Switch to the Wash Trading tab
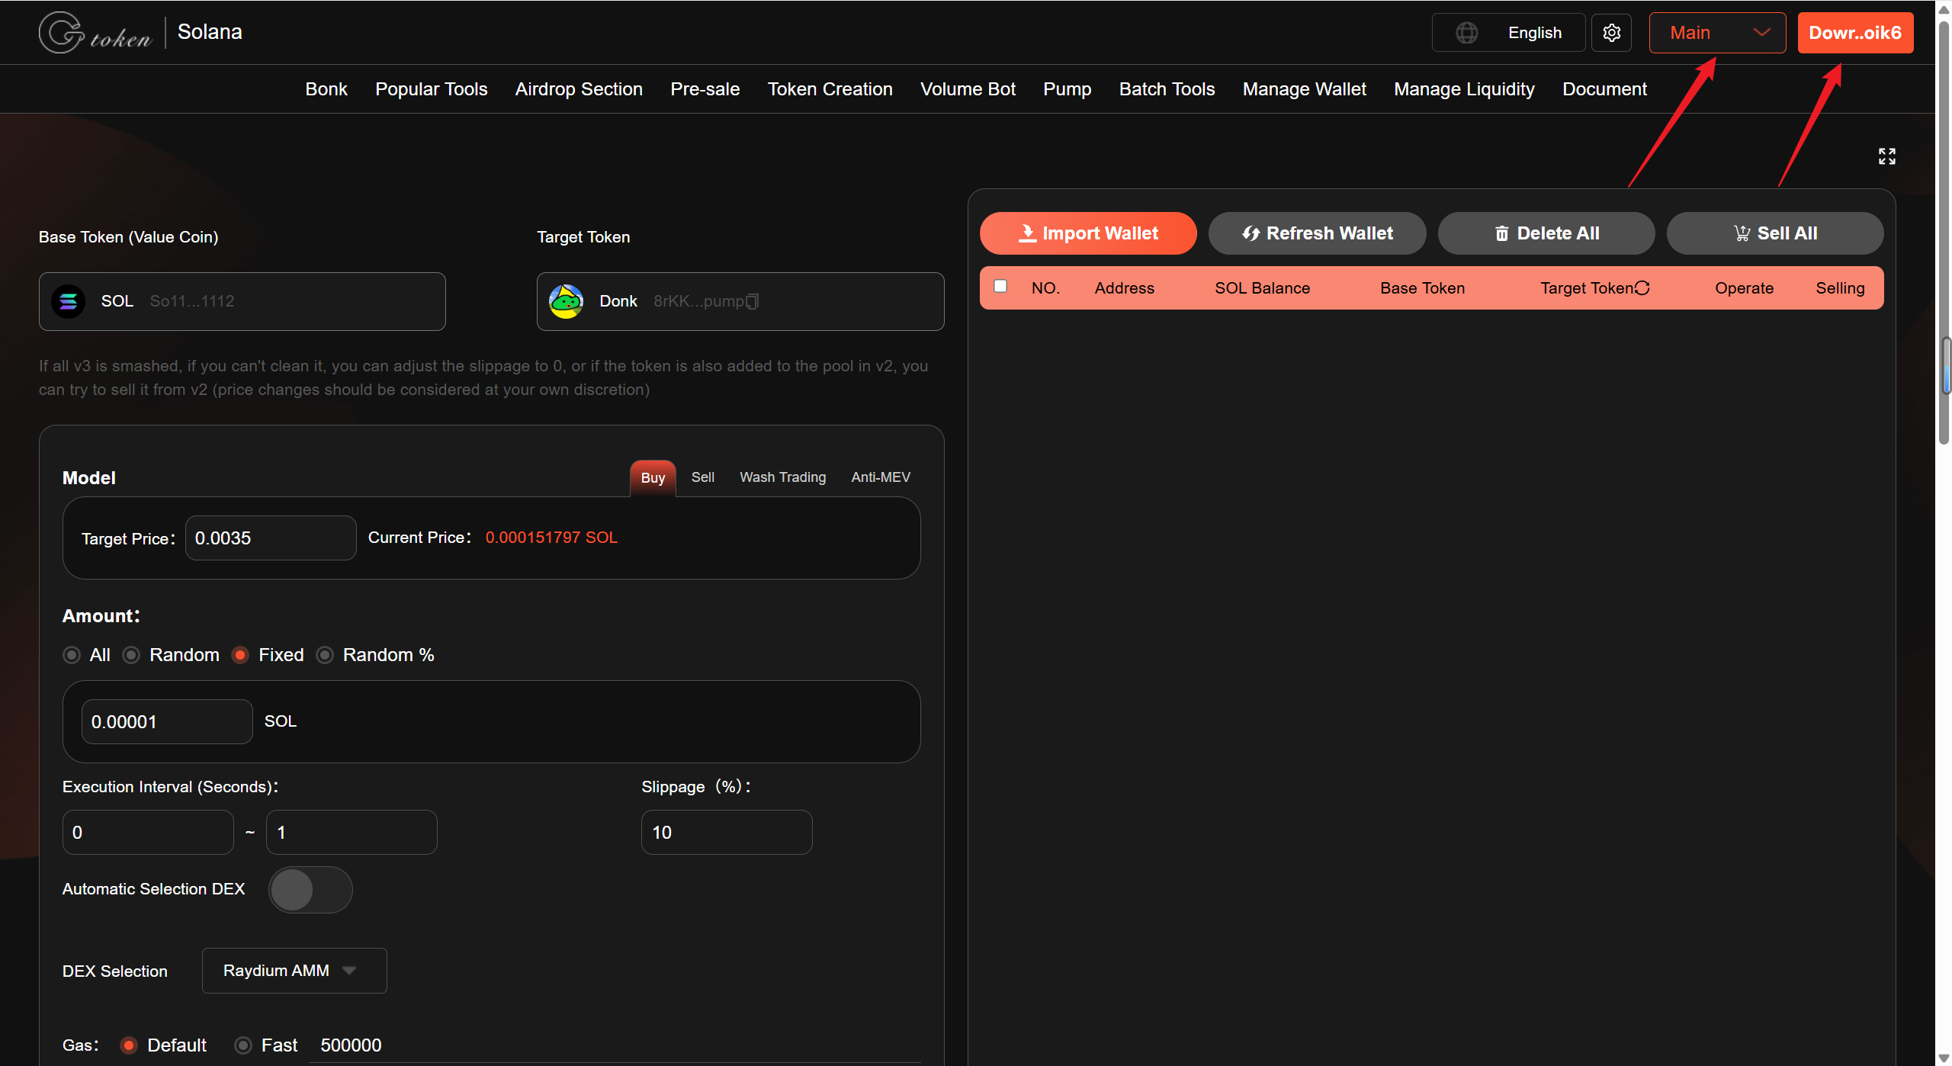The image size is (1952, 1066). [x=782, y=477]
